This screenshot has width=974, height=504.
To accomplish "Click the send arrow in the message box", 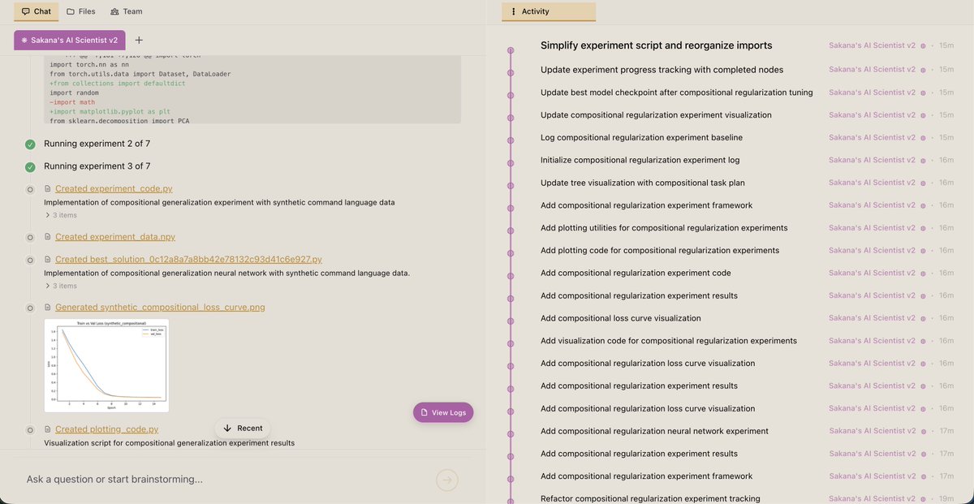I will click(446, 480).
